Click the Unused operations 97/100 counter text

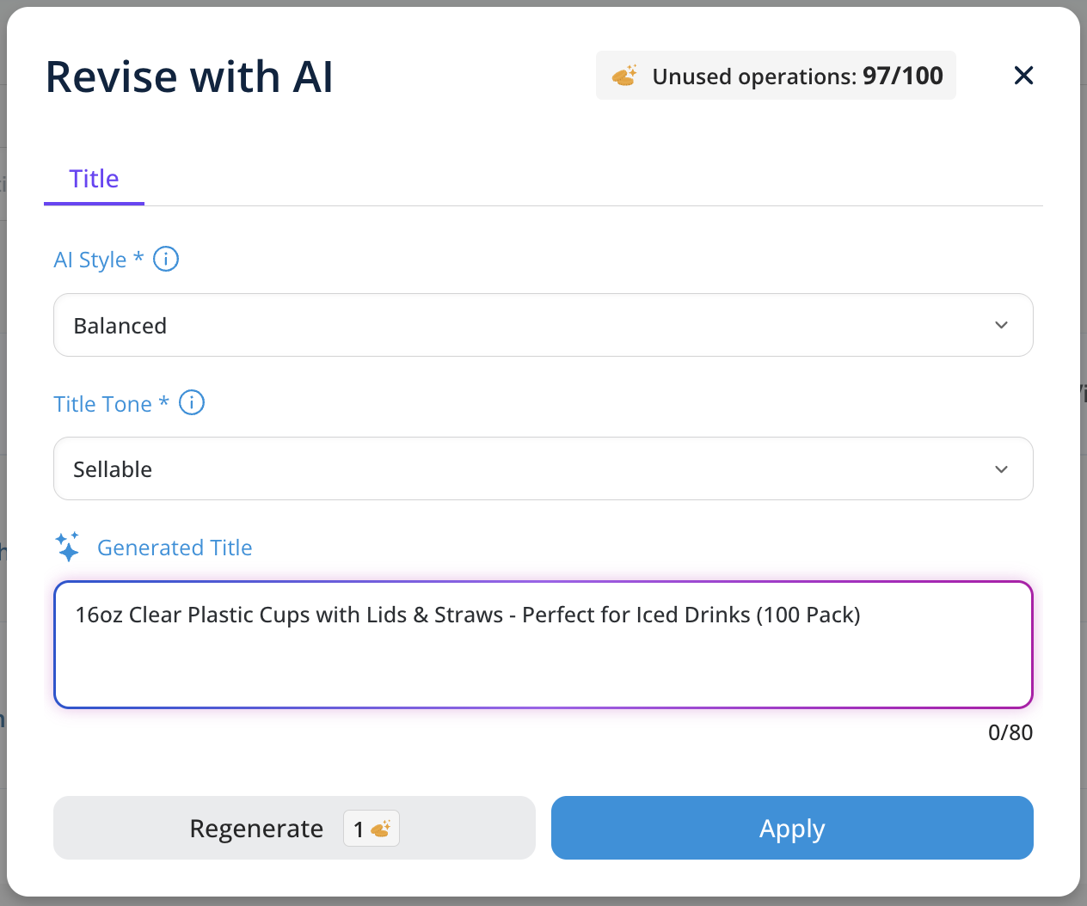click(797, 77)
